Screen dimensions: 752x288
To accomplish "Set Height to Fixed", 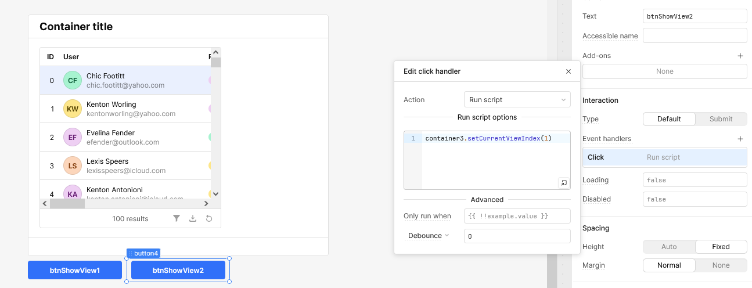I will 721,247.
